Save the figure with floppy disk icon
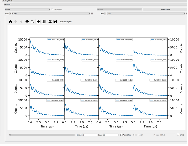The image size is (188, 146). coord(55,21)
